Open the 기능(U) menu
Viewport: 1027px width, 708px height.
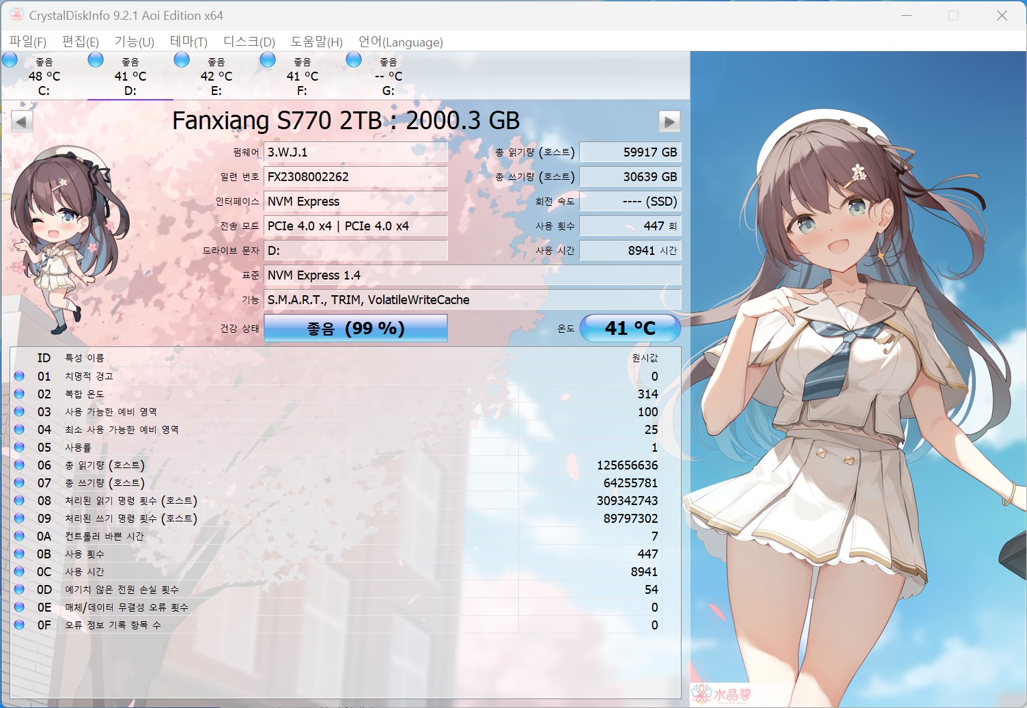pos(134,42)
